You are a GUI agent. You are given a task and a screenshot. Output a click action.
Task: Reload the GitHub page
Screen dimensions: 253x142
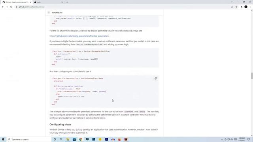click(11, 7)
